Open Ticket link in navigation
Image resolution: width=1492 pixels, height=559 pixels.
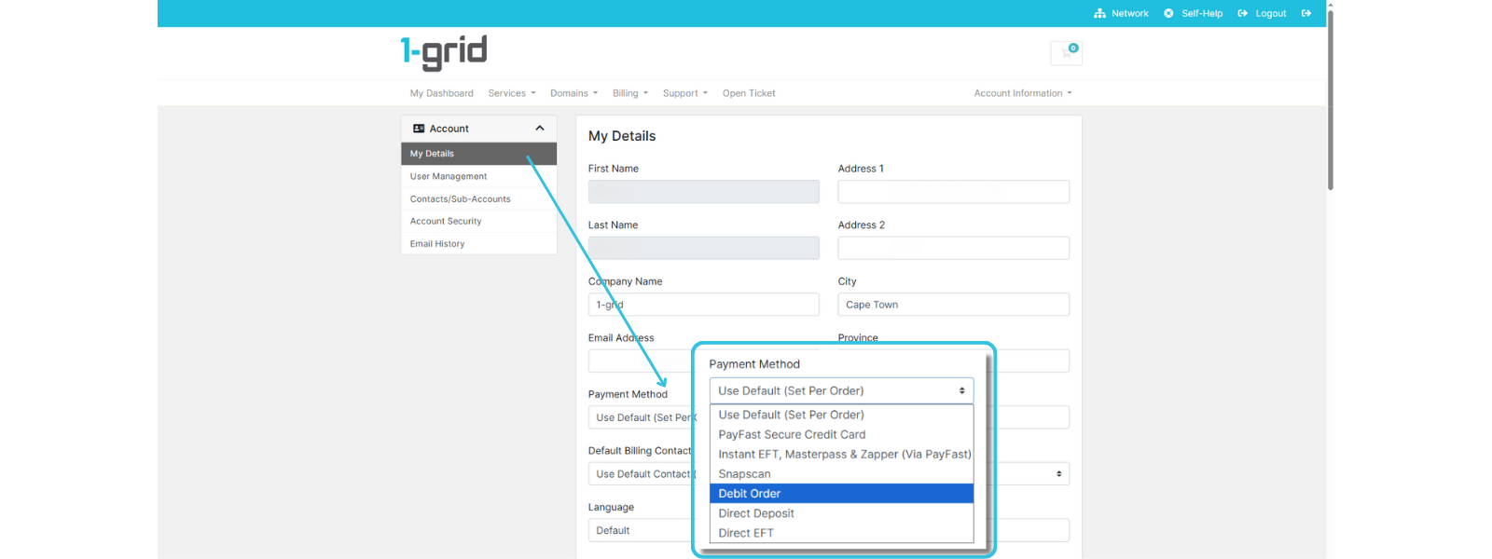click(x=748, y=93)
